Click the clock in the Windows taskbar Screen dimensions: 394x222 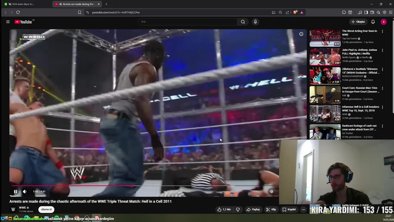[x=388, y=218]
